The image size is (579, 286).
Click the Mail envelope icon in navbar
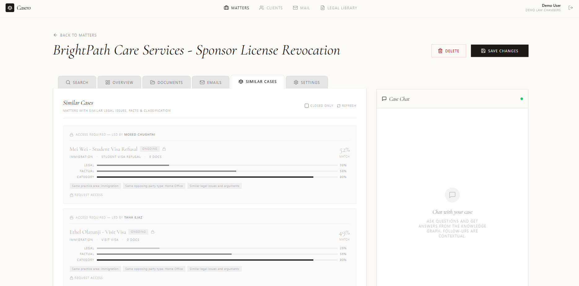point(295,8)
